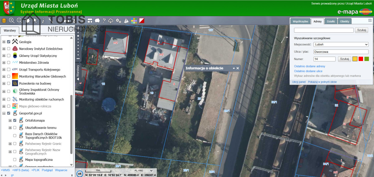Click the Ulica / plac input field
374x177 pixels.
(341, 52)
